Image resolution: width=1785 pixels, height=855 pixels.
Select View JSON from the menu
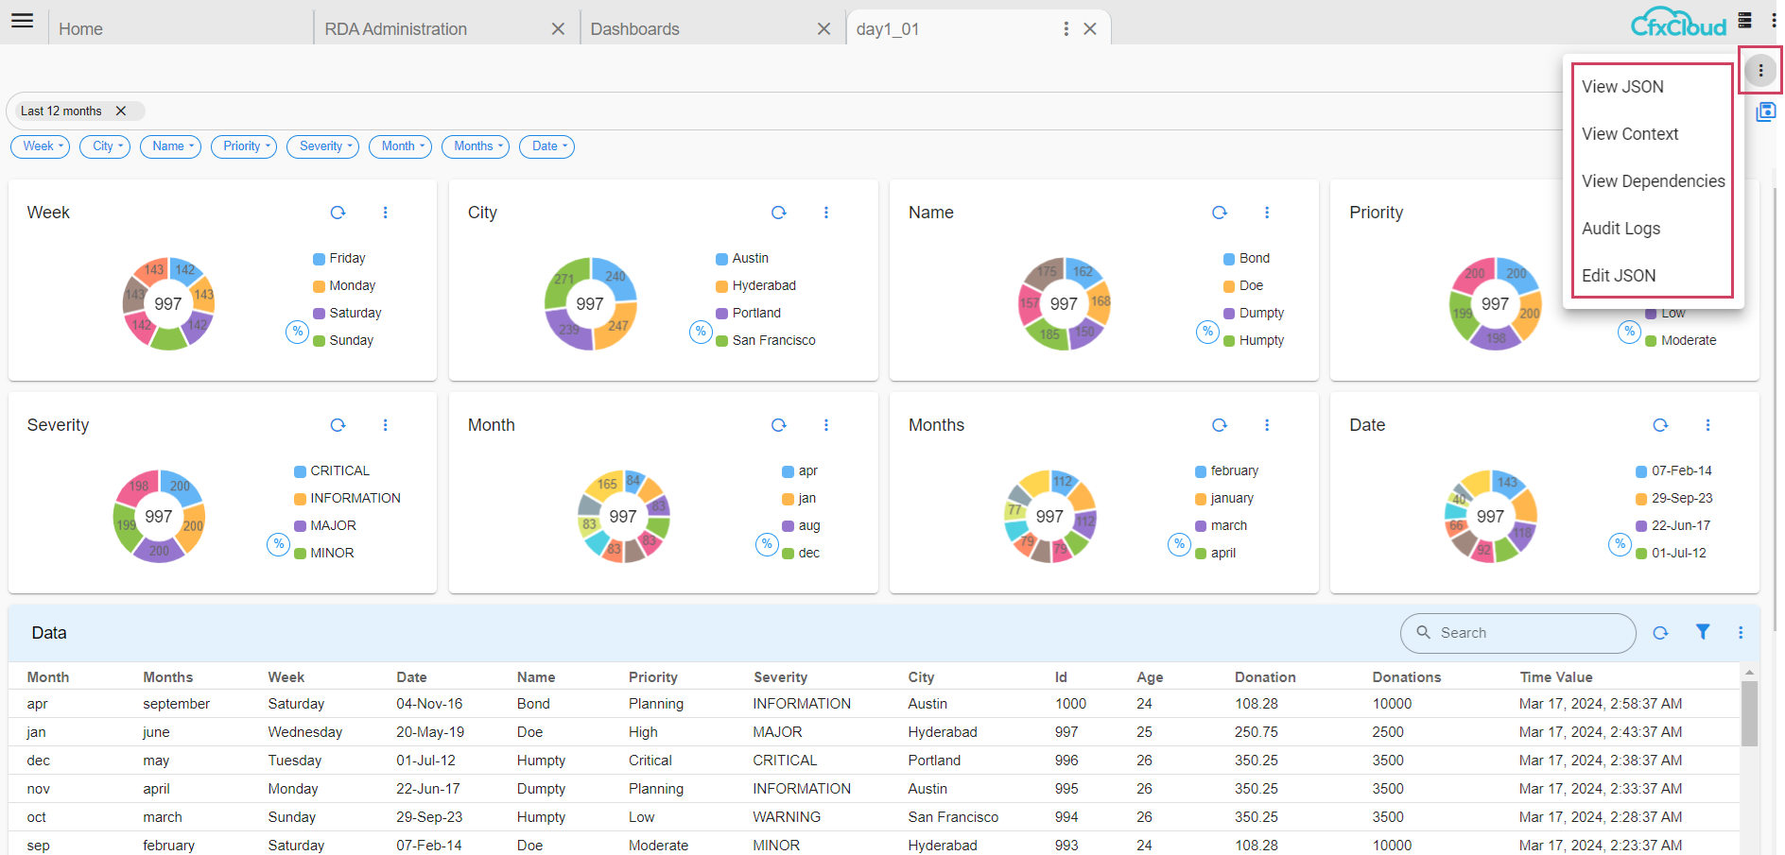coord(1622,87)
